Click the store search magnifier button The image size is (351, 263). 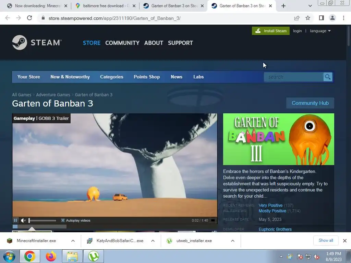328,77
